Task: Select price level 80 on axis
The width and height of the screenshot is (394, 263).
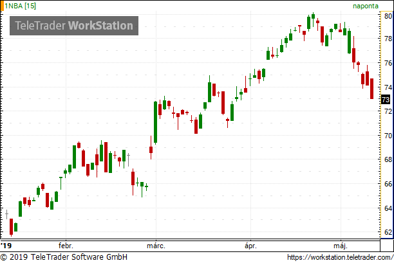Action: [x=388, y=16]
